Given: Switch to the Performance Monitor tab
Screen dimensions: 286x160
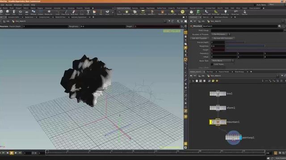Looking at the screenshot, I should tap(221, 17).
